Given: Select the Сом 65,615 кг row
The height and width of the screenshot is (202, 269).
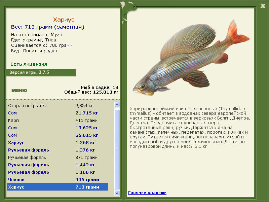Looking at the screenshot, I should [57, 135].
